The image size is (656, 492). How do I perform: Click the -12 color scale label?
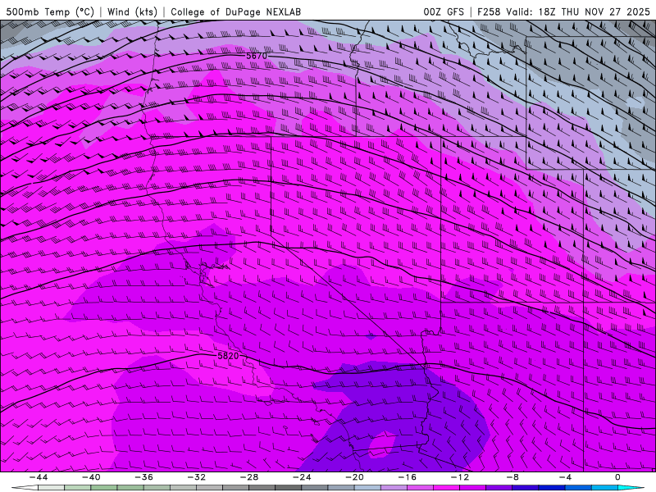point(460,477)
